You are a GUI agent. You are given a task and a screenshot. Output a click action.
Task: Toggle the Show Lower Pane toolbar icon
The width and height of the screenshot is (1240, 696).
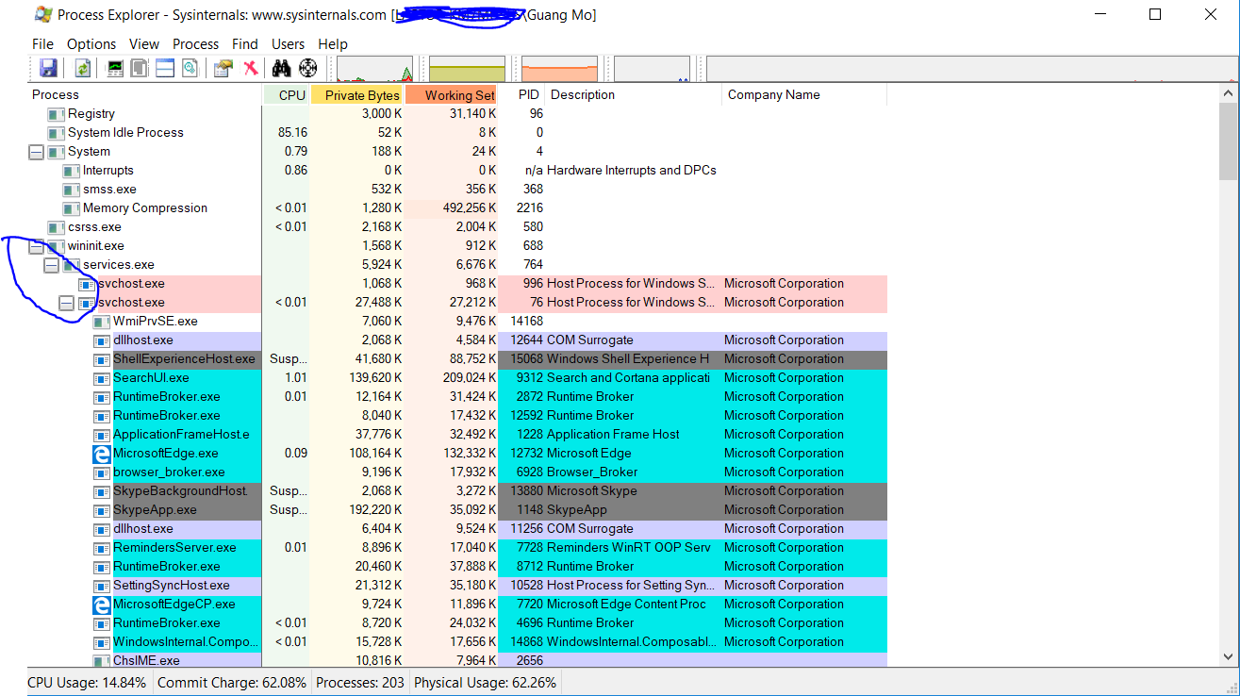[165, 68]
